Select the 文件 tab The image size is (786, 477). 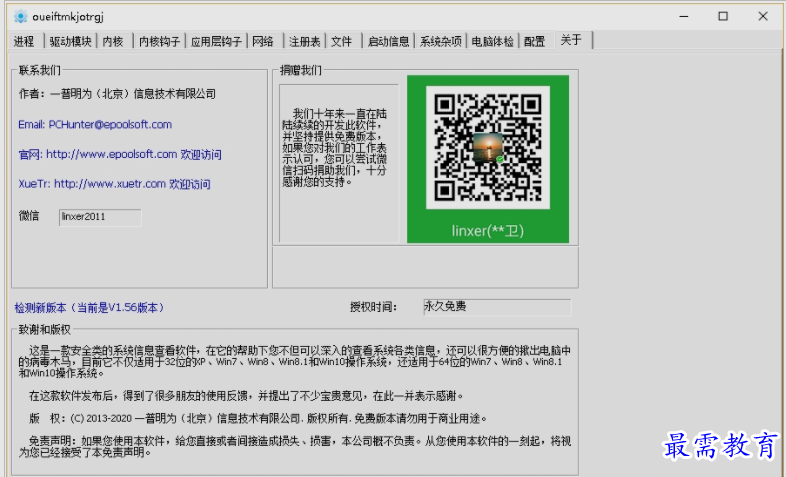[342, 41]
